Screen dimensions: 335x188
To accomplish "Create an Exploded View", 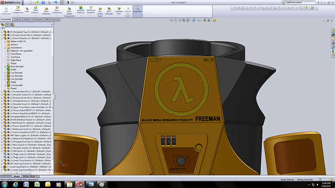I will (119, 11).
